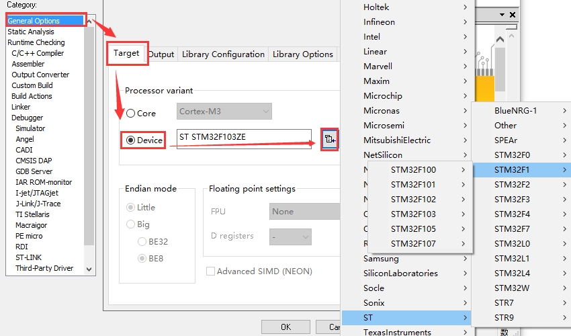The width and height of the screenshot is (571, 336).
Task: Select the BE32 radio option
Action: pos(142,242)
